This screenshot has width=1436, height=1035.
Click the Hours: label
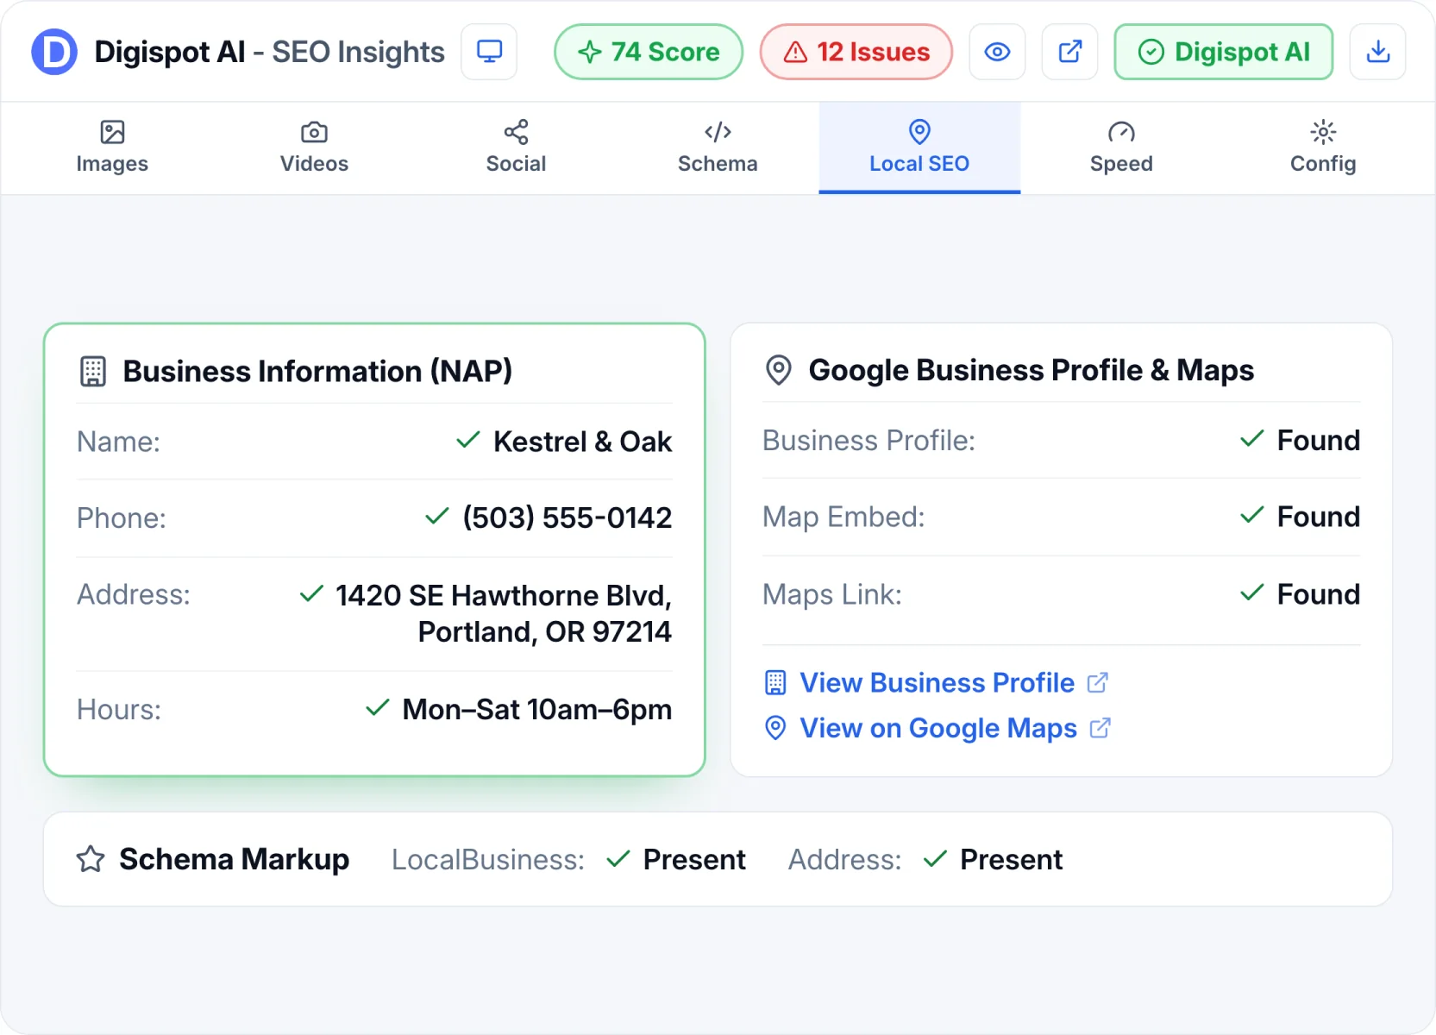point(118,710)
